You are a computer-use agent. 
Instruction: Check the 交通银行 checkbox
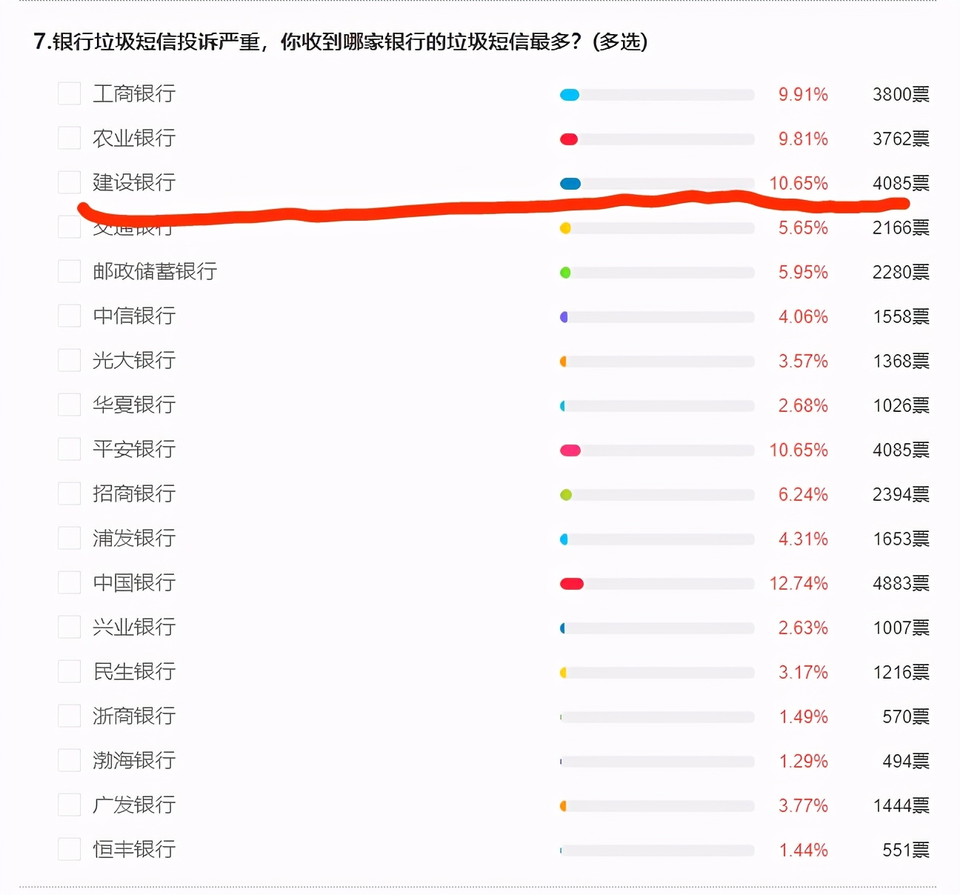pos(68,227)
